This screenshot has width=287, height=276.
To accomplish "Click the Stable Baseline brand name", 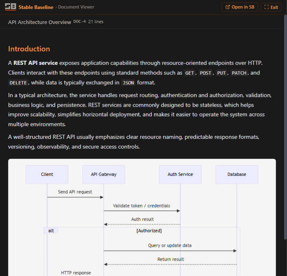I will pos(36,7).
